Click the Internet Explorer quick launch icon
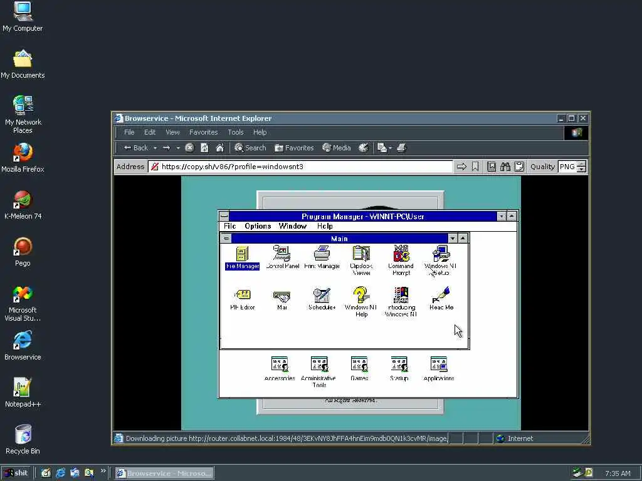Screen dimensions: 642x481 (61, 473)
